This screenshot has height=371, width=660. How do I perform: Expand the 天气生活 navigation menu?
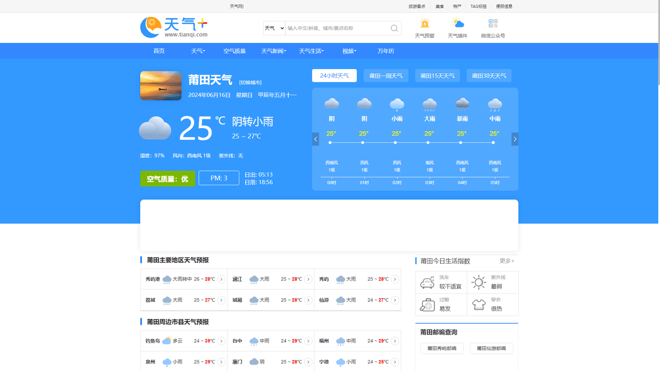311,51
